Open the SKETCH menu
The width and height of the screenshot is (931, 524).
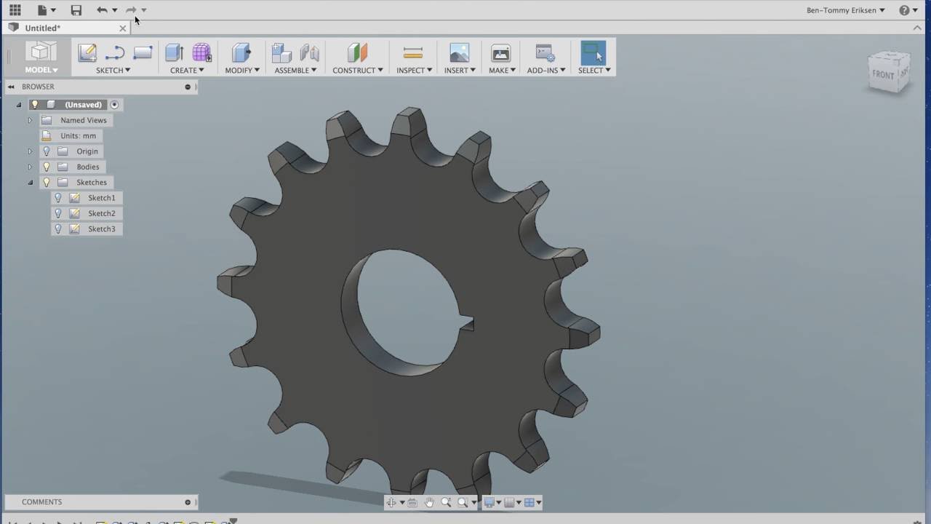click(x=113, y=71)
